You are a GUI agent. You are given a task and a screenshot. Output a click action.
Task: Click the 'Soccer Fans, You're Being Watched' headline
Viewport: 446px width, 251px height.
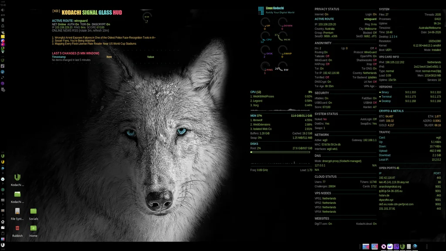[73, 41]
